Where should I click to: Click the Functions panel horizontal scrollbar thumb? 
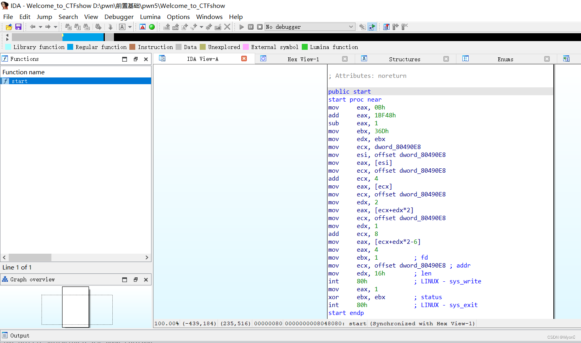coord(30,257)
